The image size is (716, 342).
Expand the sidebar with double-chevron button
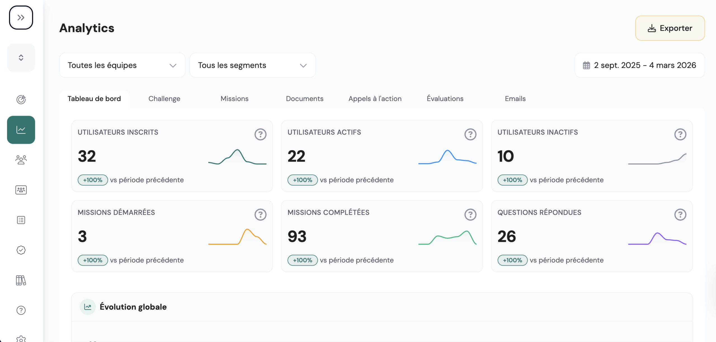pos(21,18)
